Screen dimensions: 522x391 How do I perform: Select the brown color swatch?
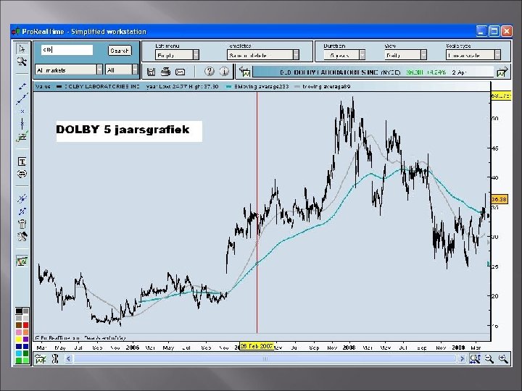pos(19,325)
